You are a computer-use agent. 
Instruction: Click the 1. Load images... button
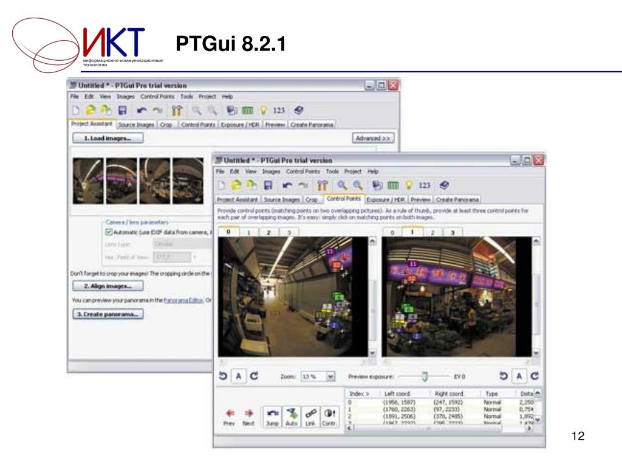(108, 138)
